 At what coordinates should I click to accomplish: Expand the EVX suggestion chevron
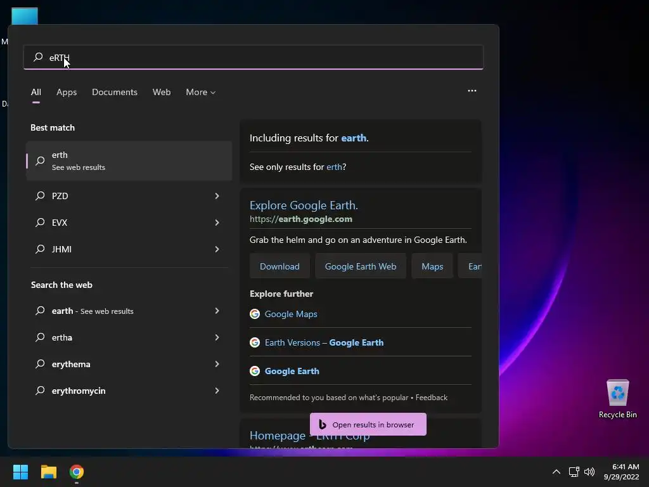click(x=217, y=223)
